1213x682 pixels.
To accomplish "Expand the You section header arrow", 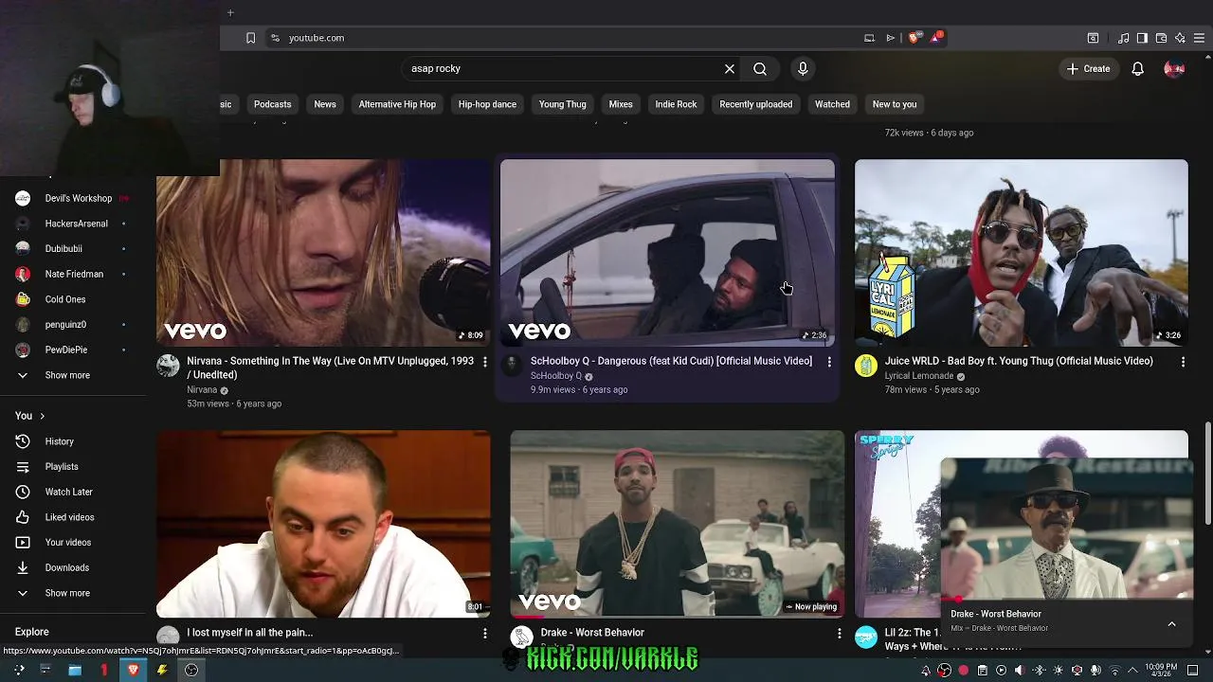I will [42, 416].
